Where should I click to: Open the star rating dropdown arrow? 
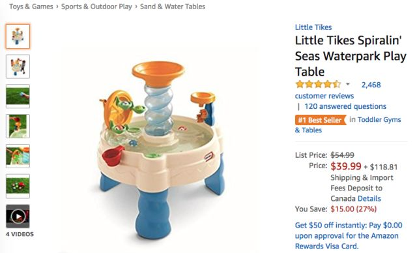tap(347, 84)
